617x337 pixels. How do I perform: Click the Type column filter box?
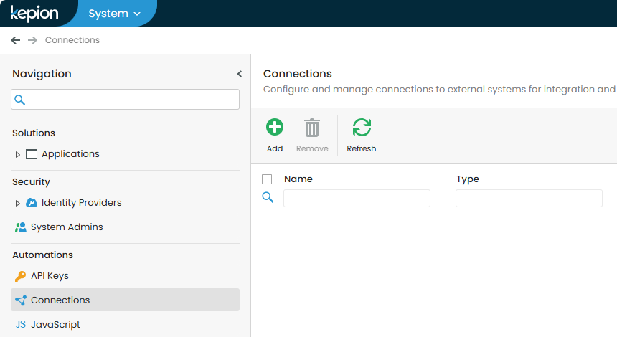[x=529, y=199]
